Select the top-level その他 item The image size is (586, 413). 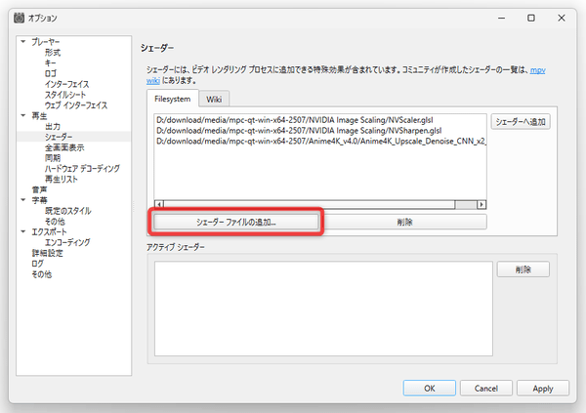point(41,274)
